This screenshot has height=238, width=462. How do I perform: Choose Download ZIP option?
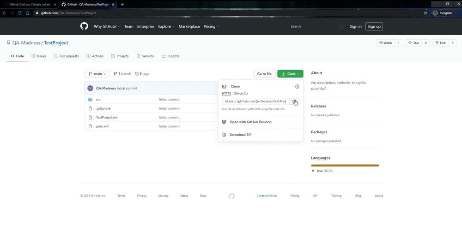pyautogui.click(x=240, y=135)
